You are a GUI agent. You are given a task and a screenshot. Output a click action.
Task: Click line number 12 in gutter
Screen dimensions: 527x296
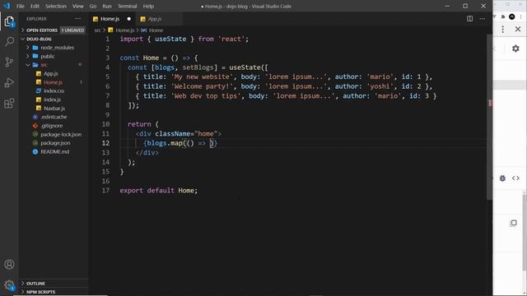tap(105, 143)
